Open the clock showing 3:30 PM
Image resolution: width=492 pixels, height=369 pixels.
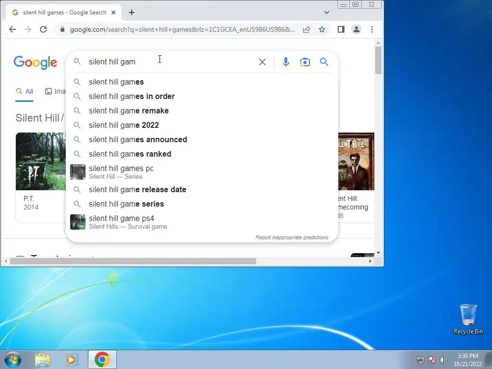click(x=467, y=360)
